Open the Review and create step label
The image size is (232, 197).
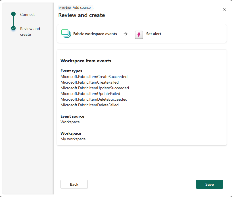(x=30, y=31)
